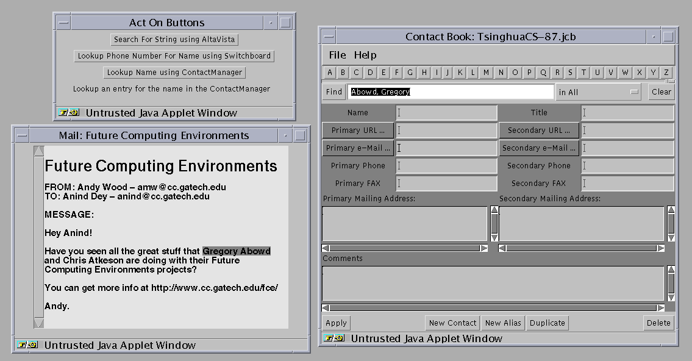Click the New Contact button

(452, 323)
